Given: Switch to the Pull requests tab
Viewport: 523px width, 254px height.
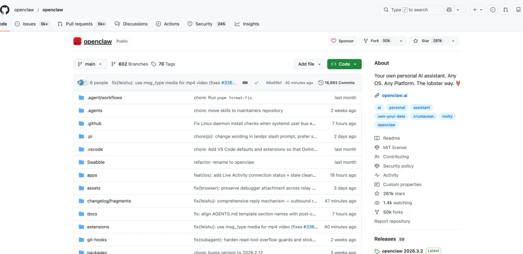Looking at the screenshot, I should pyautogui.click(x=82, y=24).
